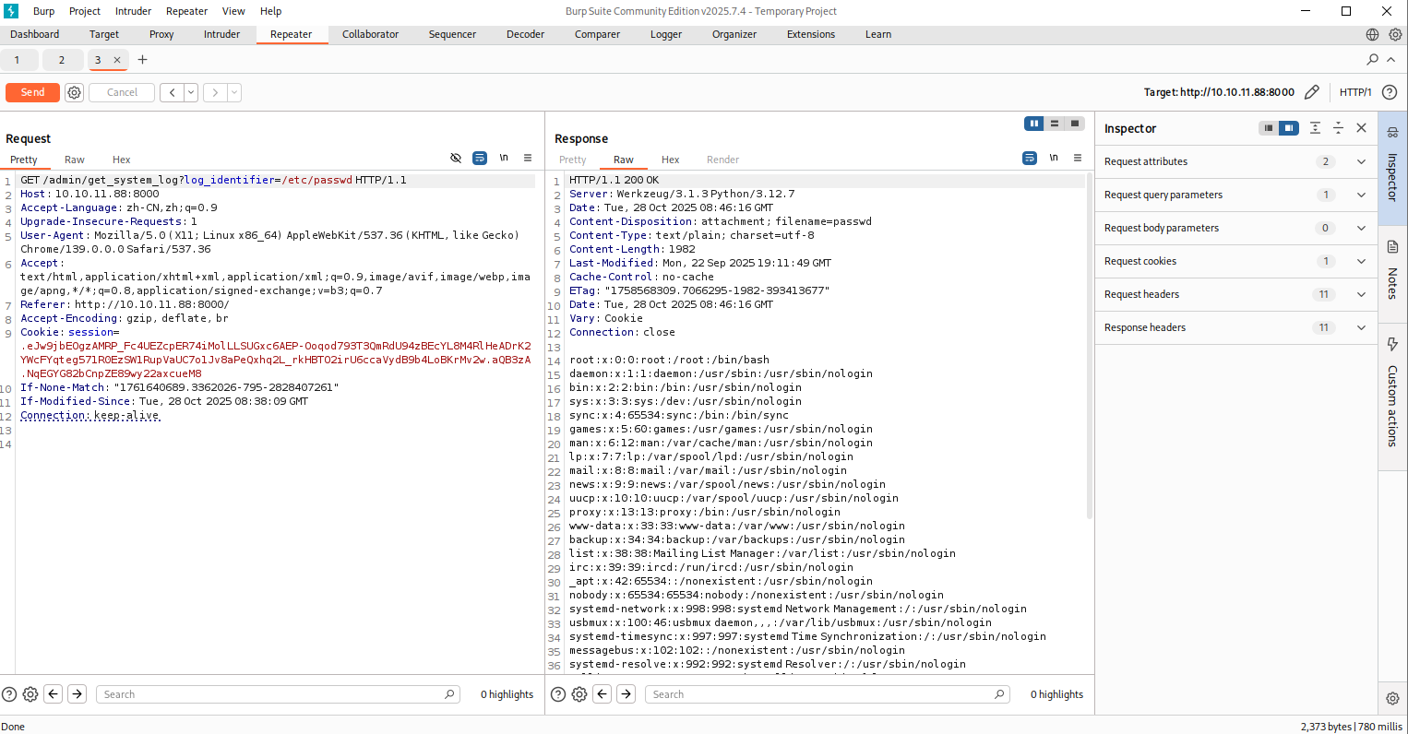Image resolution: width=1408 pixels, height=734 pixels.
Task: Open Request editor options hamburger menu
Action: coord(528,158)
